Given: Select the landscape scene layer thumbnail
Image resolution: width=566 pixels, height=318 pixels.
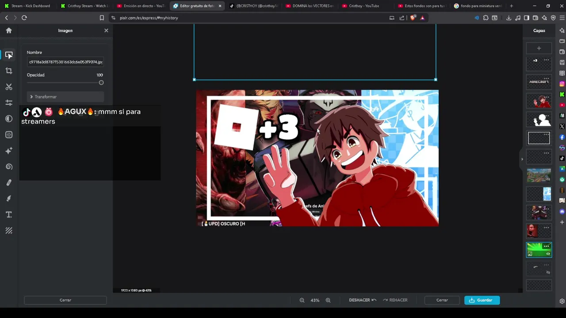Looking at the screenshot, I should pos(539,175).
